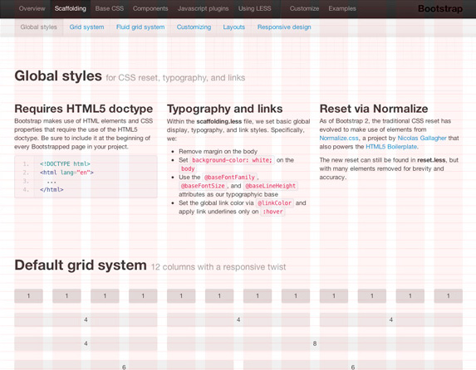Click the Global styles heading
This screenshot has height=370, width=476.
point(58,75)
